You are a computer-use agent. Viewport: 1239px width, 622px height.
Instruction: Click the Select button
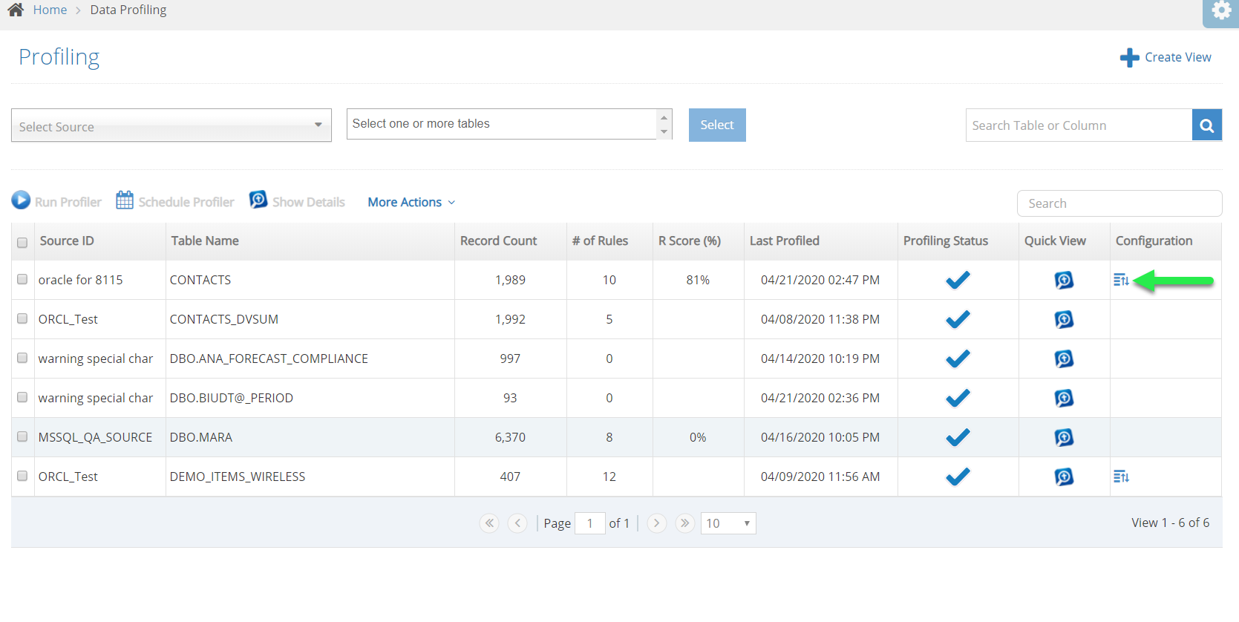point(717,125)
